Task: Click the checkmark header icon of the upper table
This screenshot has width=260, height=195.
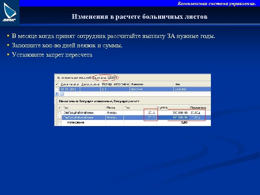Action: click(x=57, y=84)
